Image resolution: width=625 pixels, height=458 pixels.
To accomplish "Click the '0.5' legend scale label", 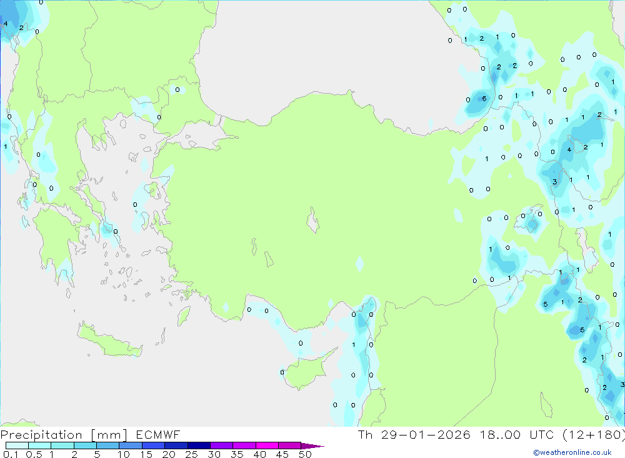I will click(34, 454).
